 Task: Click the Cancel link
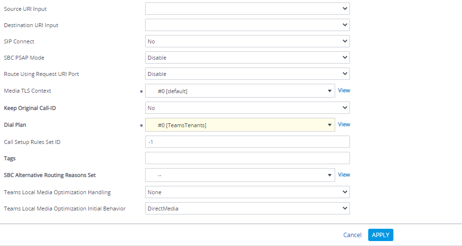tap(352, 235)
